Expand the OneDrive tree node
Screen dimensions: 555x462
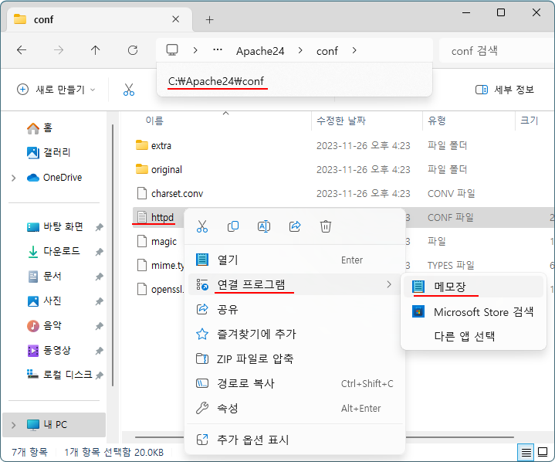coord(13,178)
